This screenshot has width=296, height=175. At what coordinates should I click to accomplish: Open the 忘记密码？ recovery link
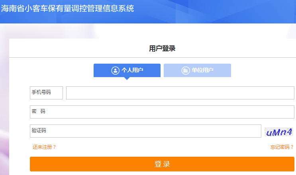[x=282, y=147]
